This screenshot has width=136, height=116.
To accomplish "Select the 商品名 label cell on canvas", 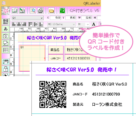I will coord(56,50).
